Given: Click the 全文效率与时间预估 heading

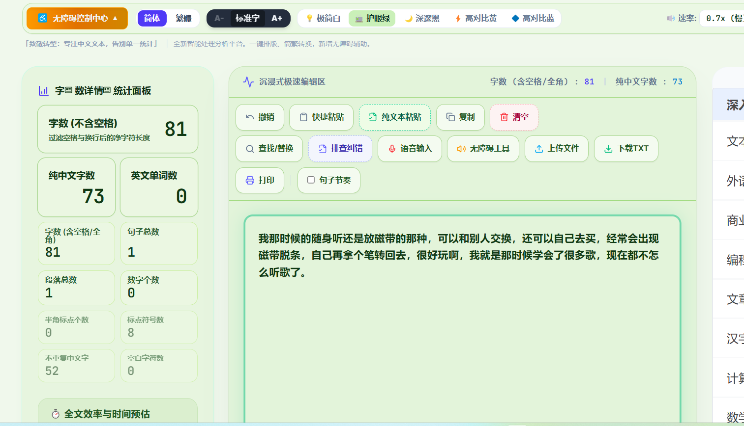Looking at the screenshot, I should 107,414.
